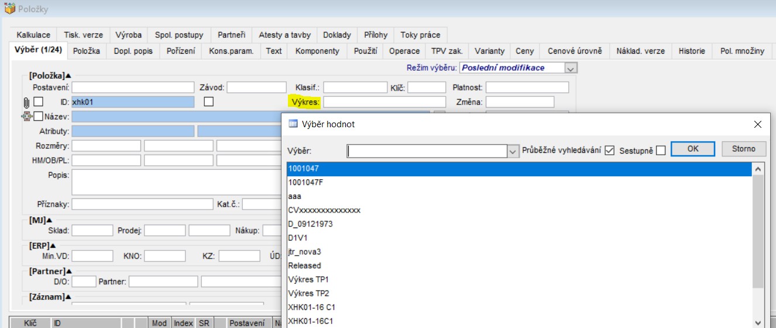The height and width of the screenshot is (328, 776).
Task: Tick the checkbox right of the ID field
Action: click(x=208, y=102)
